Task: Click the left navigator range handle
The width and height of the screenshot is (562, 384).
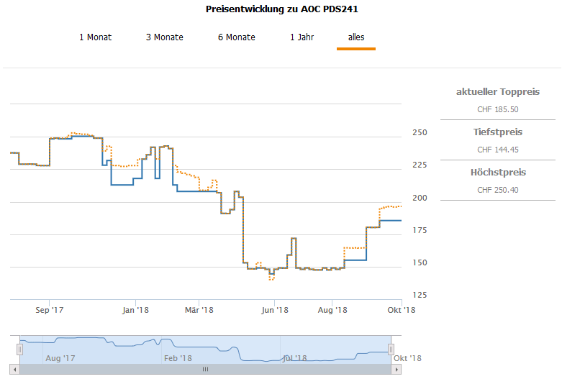Action: (x=20, y=349)
